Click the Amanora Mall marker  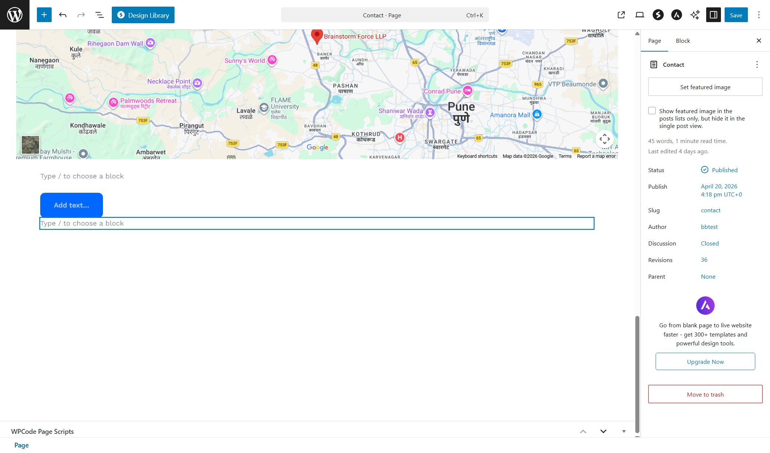[537, 114]
